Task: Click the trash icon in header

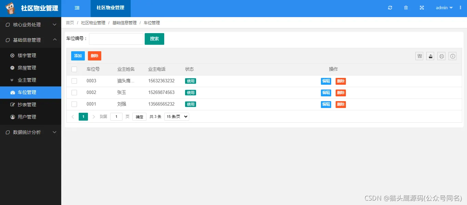Action: pyautogui.click(x=406, y=8)
